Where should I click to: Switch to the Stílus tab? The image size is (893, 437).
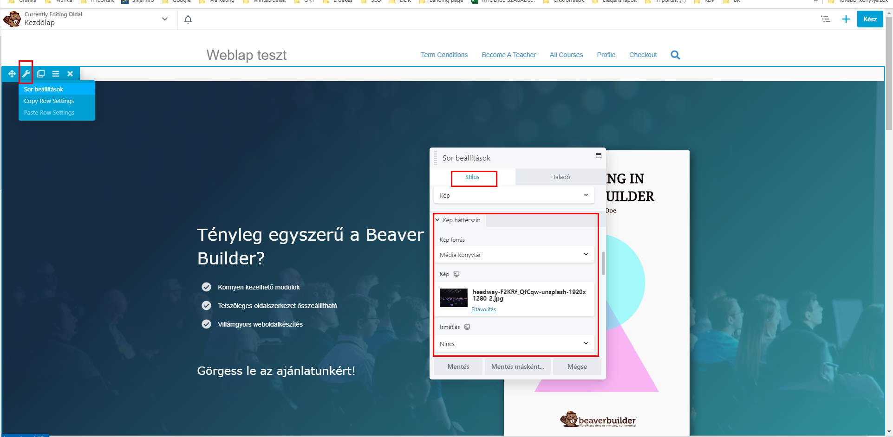[x=473, y=177]
